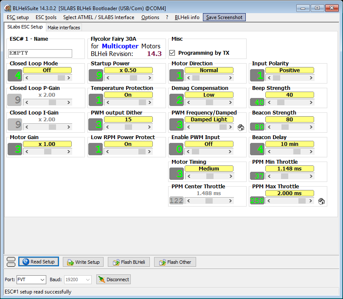Click the Disconnect button

[113, 279]
